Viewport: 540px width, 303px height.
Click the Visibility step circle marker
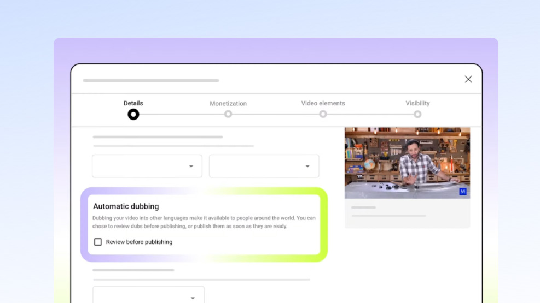(417, 114)
